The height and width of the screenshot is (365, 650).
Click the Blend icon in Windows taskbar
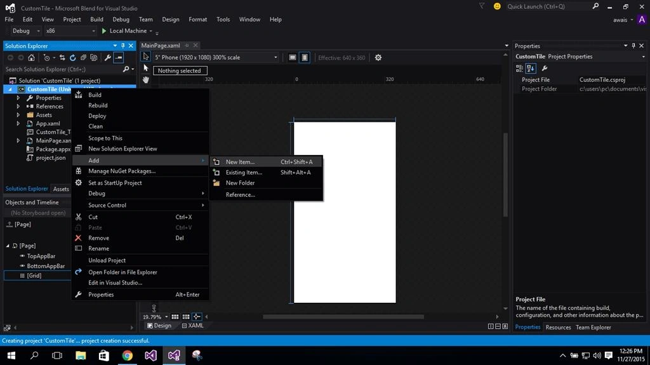[174, 355]
